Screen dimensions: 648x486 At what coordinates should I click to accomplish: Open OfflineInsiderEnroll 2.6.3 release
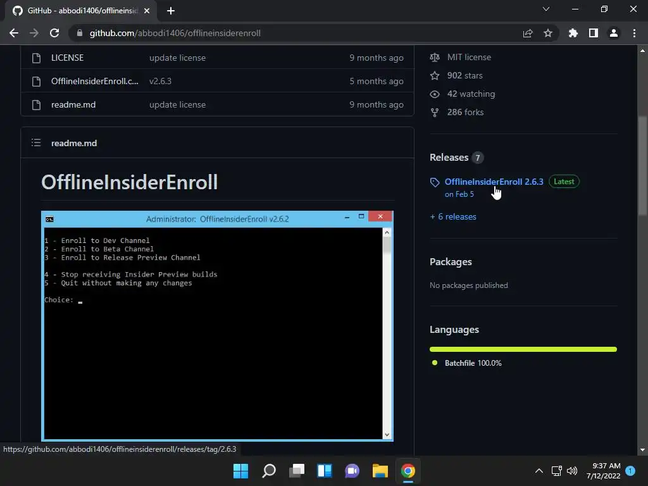494,182
